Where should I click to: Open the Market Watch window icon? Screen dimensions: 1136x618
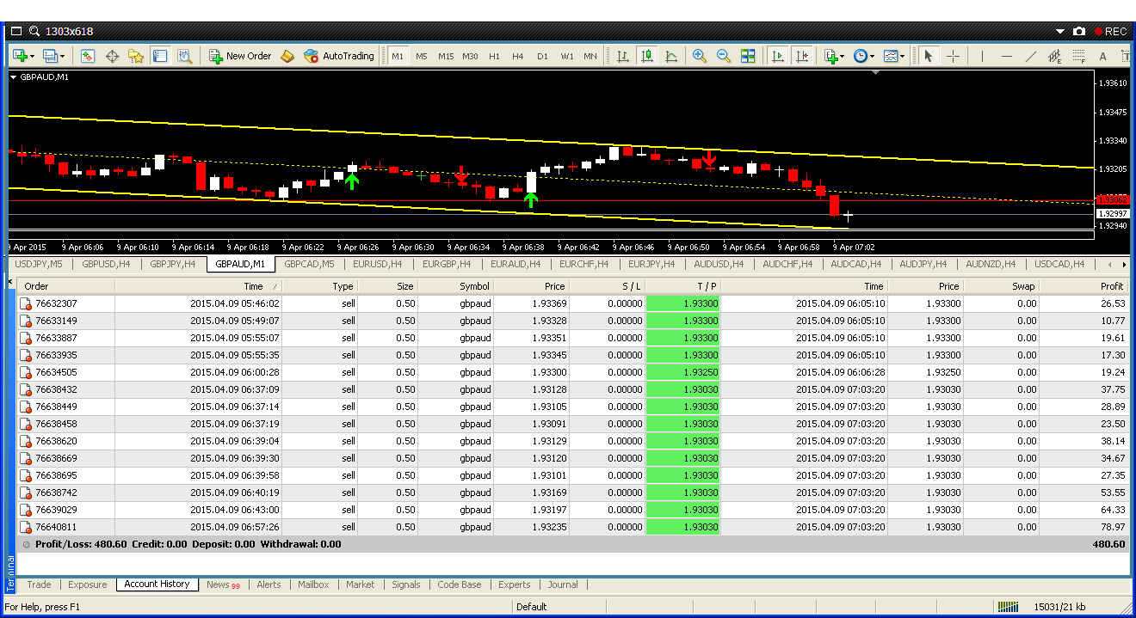click(x=88, y=56)
